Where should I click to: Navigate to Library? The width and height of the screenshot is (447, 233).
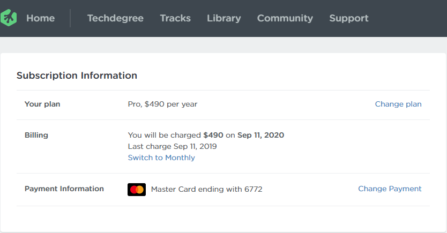[223, 18]
